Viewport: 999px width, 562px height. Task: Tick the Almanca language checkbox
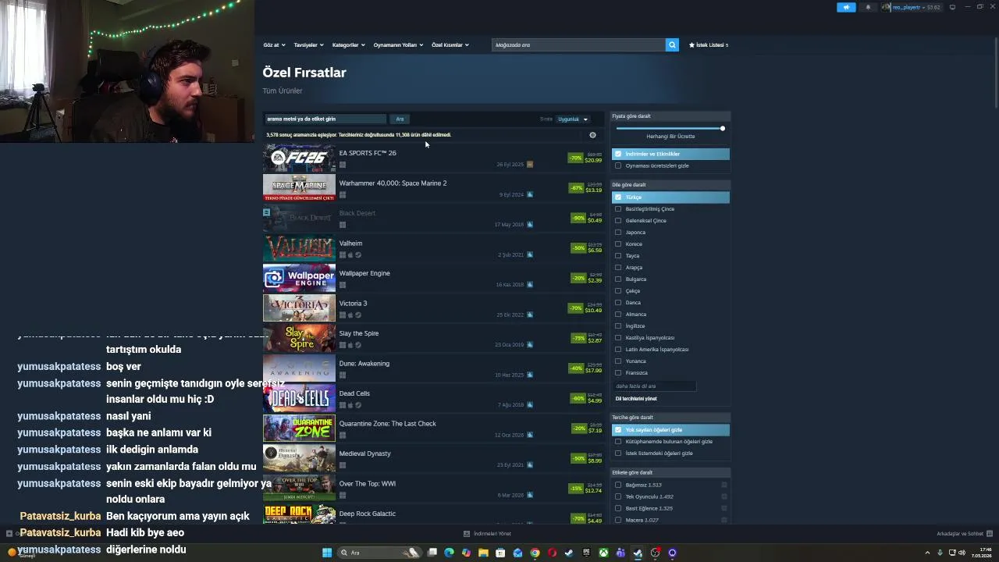point(618,315)
